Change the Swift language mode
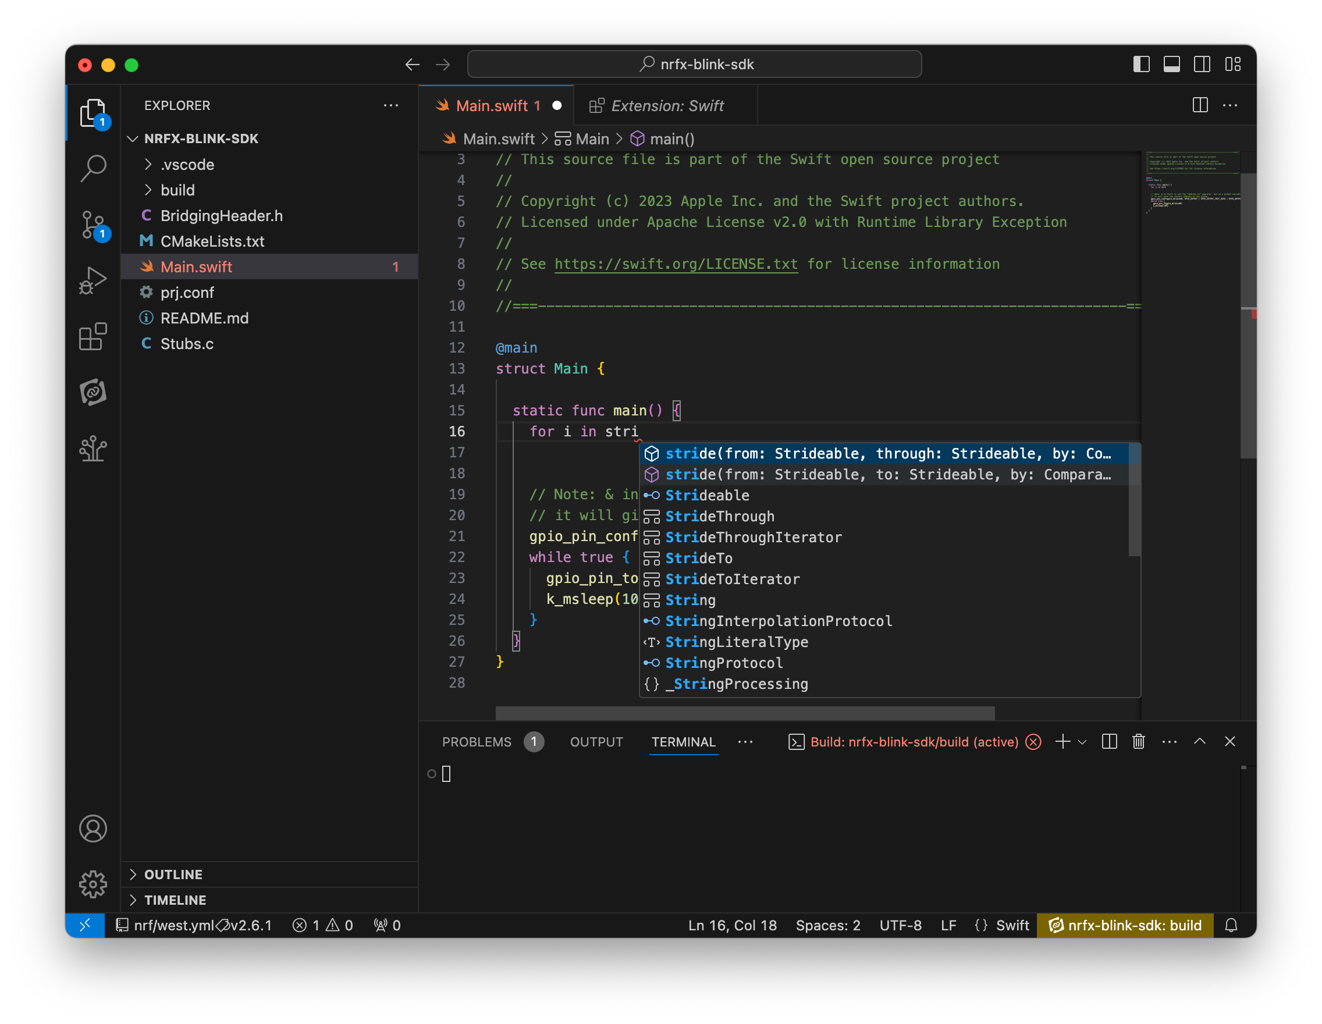This screenshot has width=1322, height=1024. [1012, 925]
